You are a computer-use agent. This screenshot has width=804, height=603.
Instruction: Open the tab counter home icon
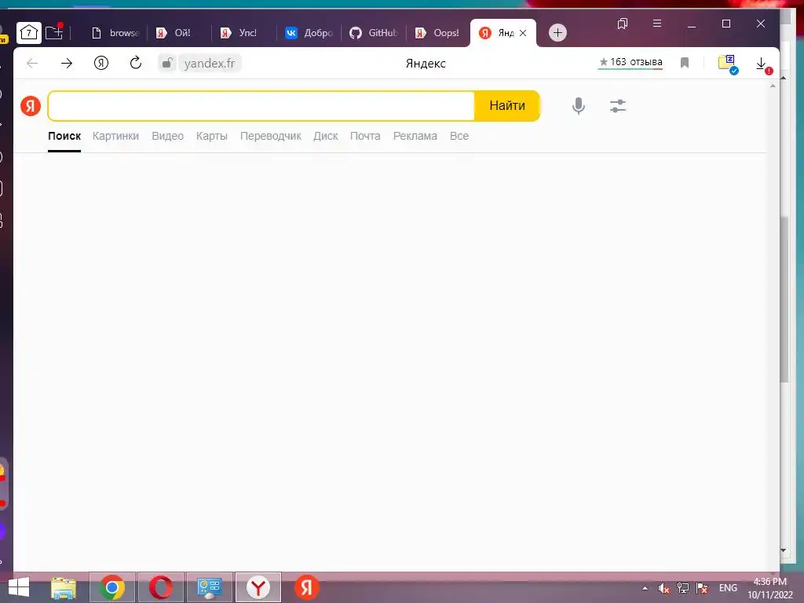click(29, 33)
